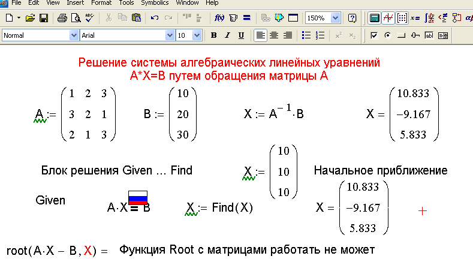This screenshot has width=473, height=274.
Task: Open print preview
Action: pos(76,18)
